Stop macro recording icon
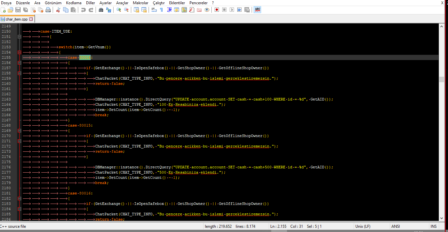 (224, 10)
